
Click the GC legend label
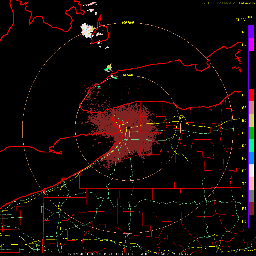tap(244, 196)
